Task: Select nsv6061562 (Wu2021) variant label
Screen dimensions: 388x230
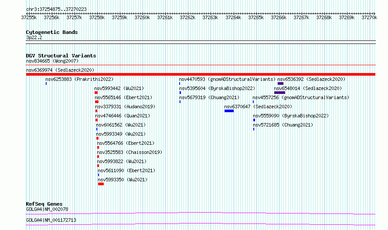Action: pos(121,125)
